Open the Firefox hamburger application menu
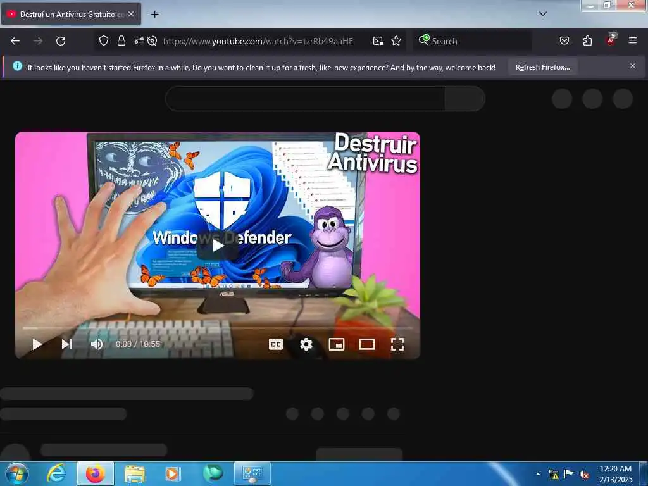 [633, 40]
